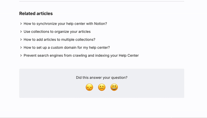The image size is (207, 118).
Task: Open 'Use collections to organize your articles'
Action: pos(57,32)
